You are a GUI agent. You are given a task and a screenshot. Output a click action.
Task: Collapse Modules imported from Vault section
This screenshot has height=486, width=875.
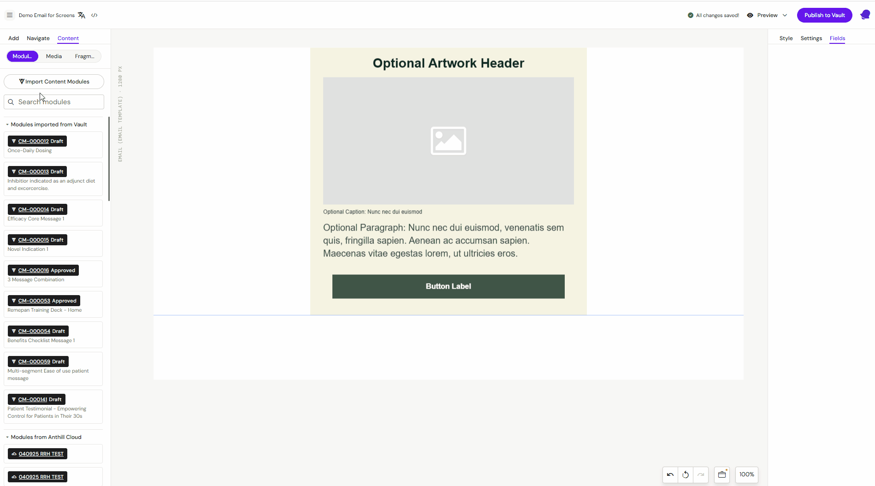7,124
